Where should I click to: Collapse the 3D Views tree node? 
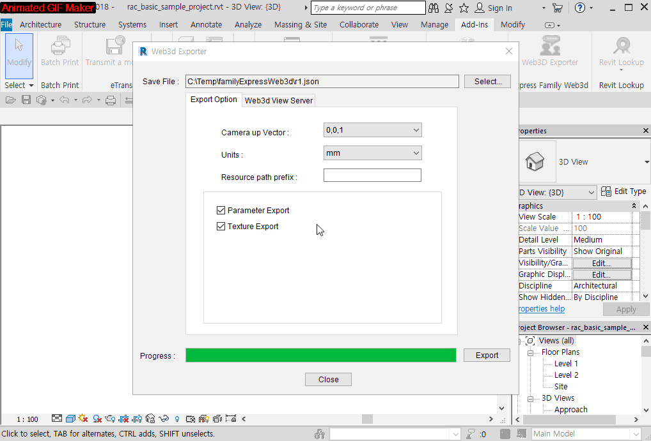pos(530,399)
